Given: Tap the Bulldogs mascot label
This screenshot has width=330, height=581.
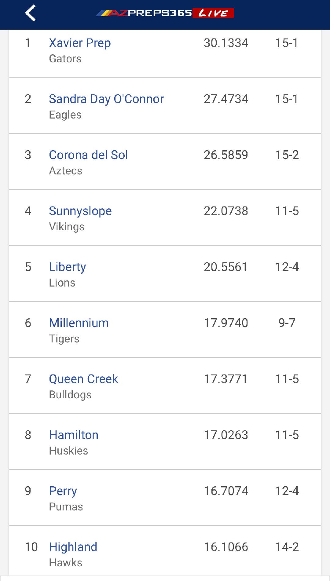Looking at the screenshot, I should pos(70,395).
